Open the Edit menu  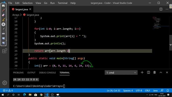point(17,3)
